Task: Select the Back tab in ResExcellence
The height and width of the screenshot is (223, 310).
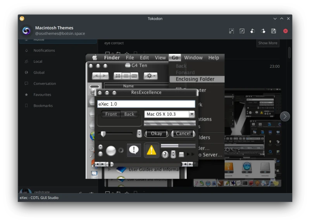Action: pyautogui.click(x=129, y=114)
